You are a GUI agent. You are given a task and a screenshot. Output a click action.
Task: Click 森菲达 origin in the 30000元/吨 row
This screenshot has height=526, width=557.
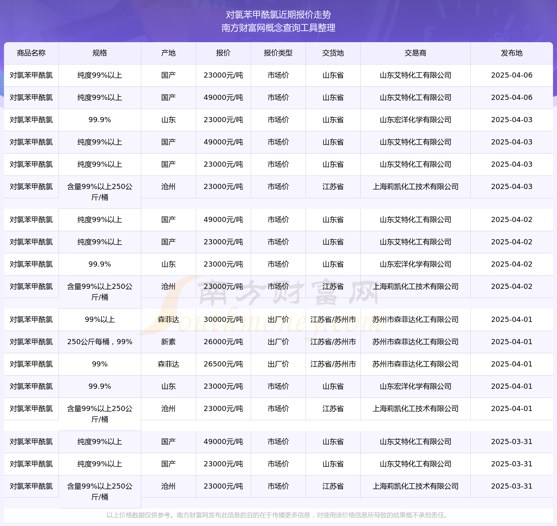click(x=168, y=319)
